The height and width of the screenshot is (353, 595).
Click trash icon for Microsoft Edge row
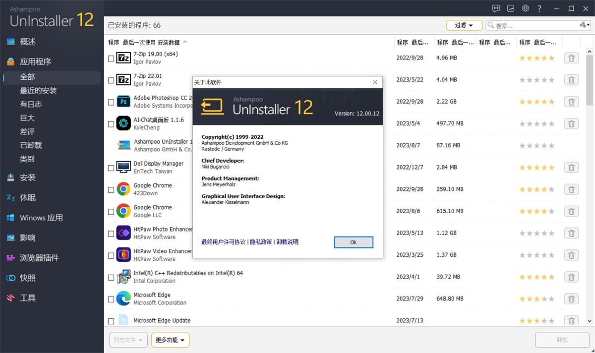pyautogui.click(x=571, y=299)
